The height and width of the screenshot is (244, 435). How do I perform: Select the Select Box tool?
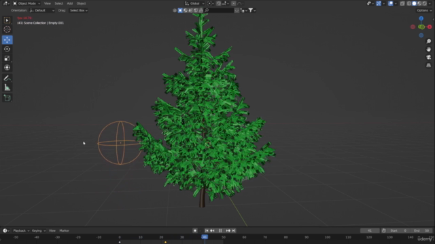(x=7, y=20)
